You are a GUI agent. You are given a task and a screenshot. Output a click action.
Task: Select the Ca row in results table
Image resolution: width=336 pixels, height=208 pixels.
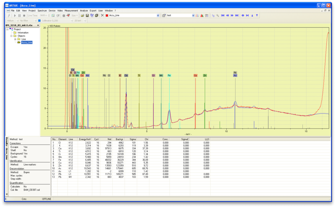(x=131, y=148)
